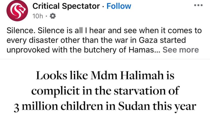Screen dimensions: 210x118
Task: Open the Mdm Halimah headline image
Action: click(105, 89)
